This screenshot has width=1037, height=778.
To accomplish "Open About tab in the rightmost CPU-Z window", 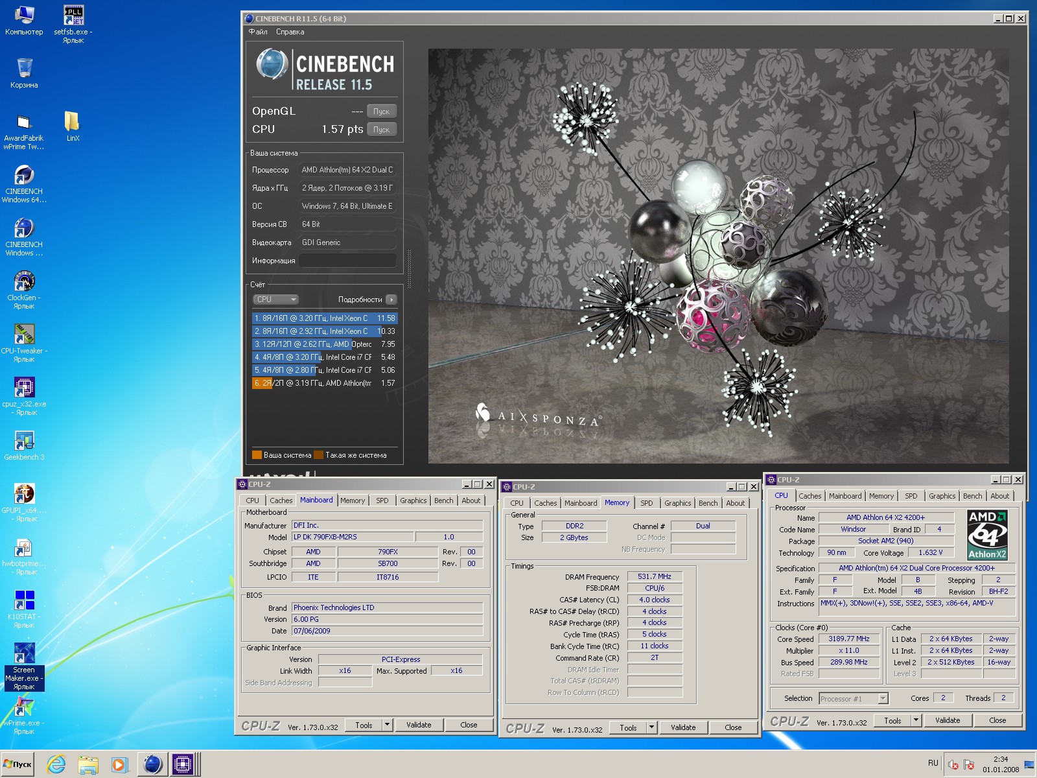I will pyautogui.click(x=999, y=496).
